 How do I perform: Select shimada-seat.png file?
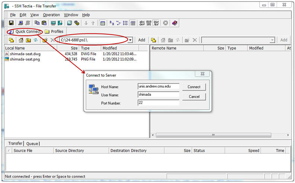(x=25, y=59)
